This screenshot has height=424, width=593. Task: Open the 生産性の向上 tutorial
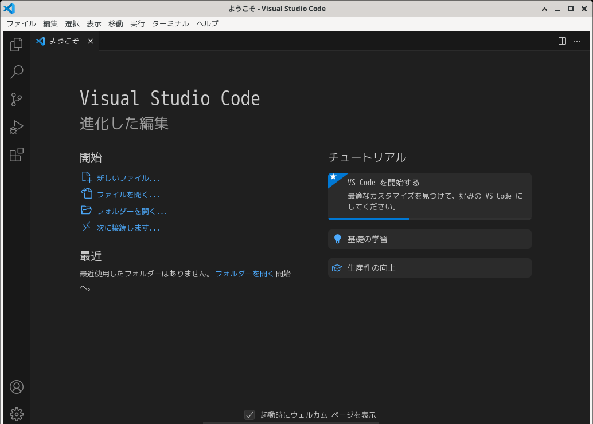[430, 268]
